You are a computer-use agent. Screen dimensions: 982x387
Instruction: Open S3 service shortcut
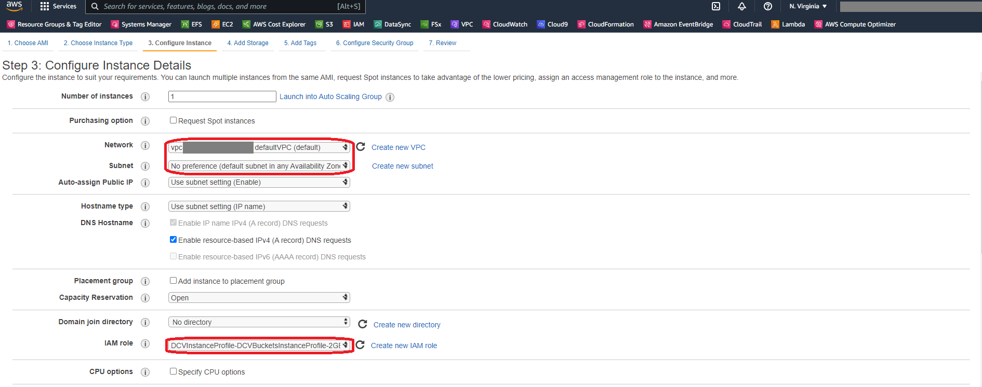(324, 24)
